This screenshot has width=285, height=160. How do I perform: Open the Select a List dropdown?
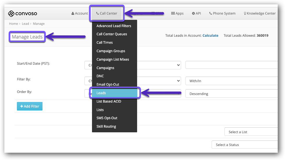pos(251,132)
